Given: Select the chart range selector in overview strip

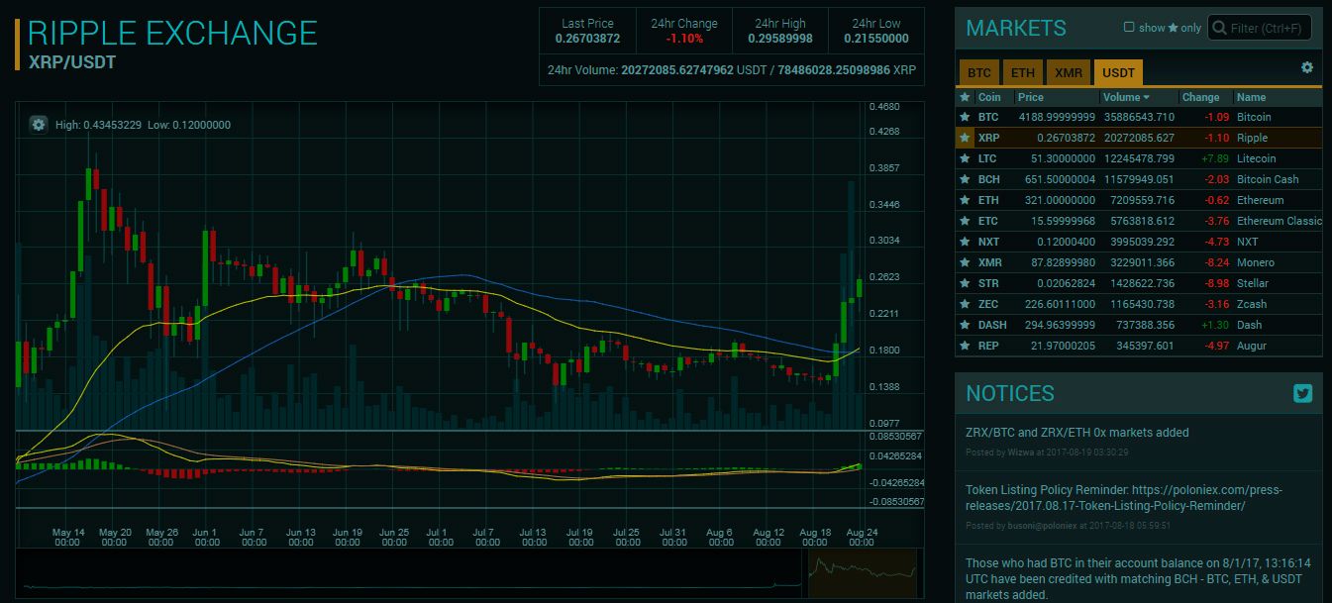Looking at the screenshot, I should 863,573.
